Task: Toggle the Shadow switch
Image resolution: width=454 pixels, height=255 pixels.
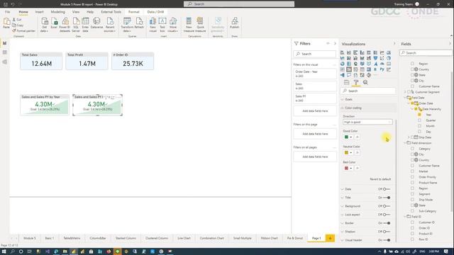Action: pos(387,232)
